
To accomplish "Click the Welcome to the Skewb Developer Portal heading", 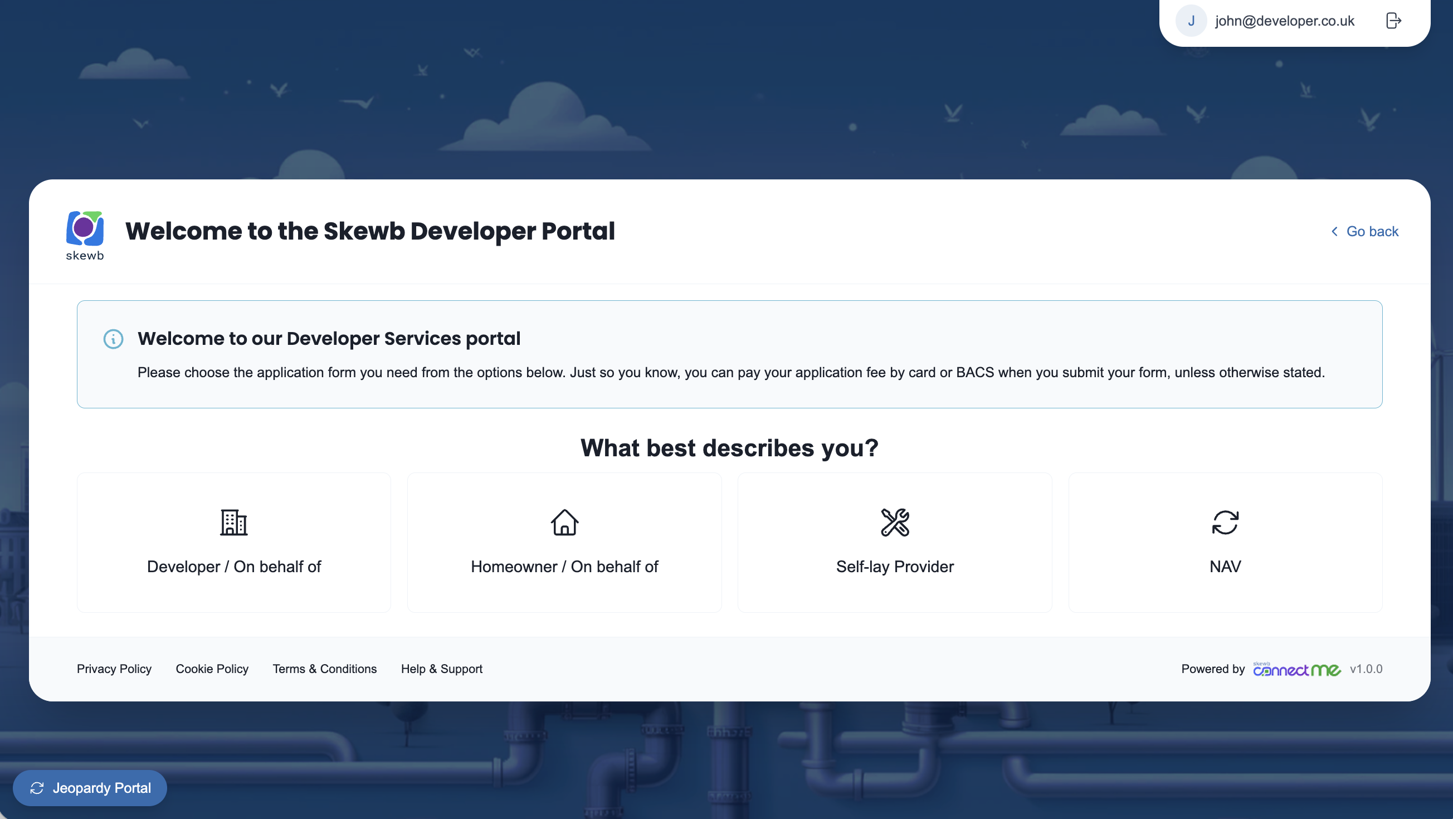I will (370, 231).
